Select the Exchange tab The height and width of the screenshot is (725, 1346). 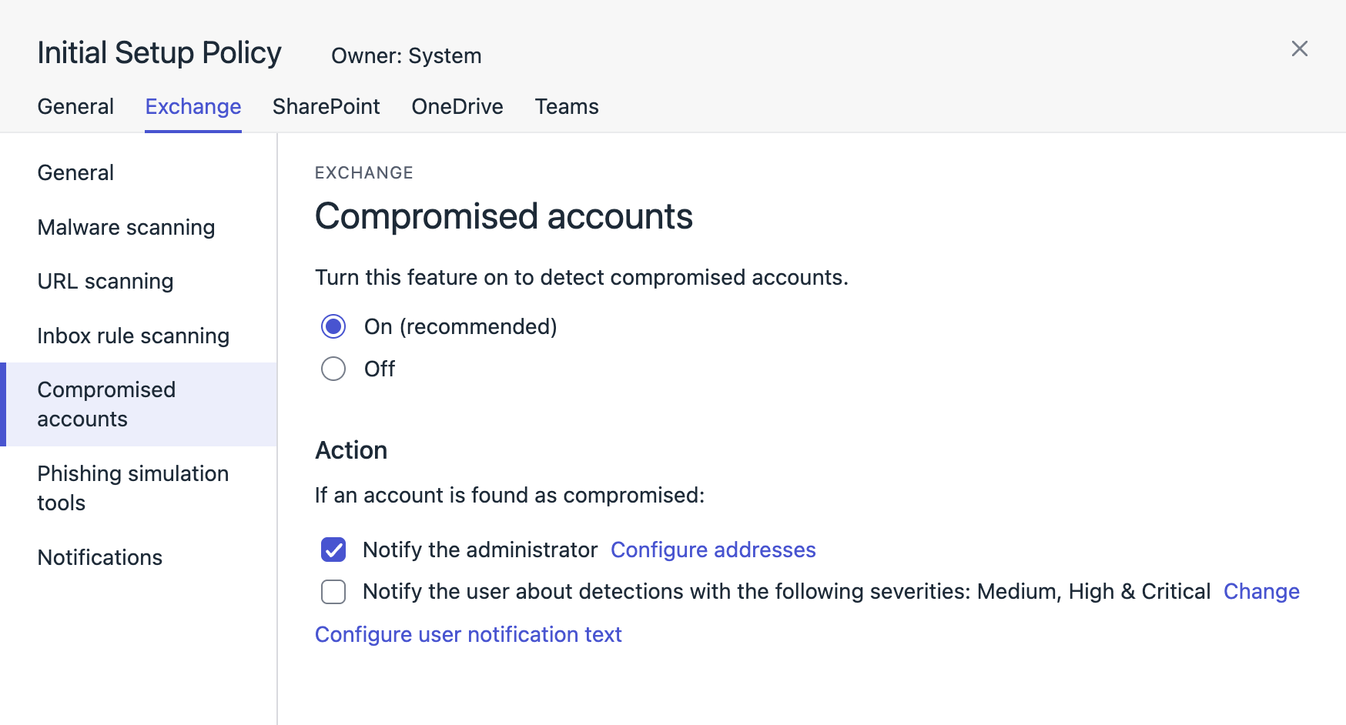[193, 106]
